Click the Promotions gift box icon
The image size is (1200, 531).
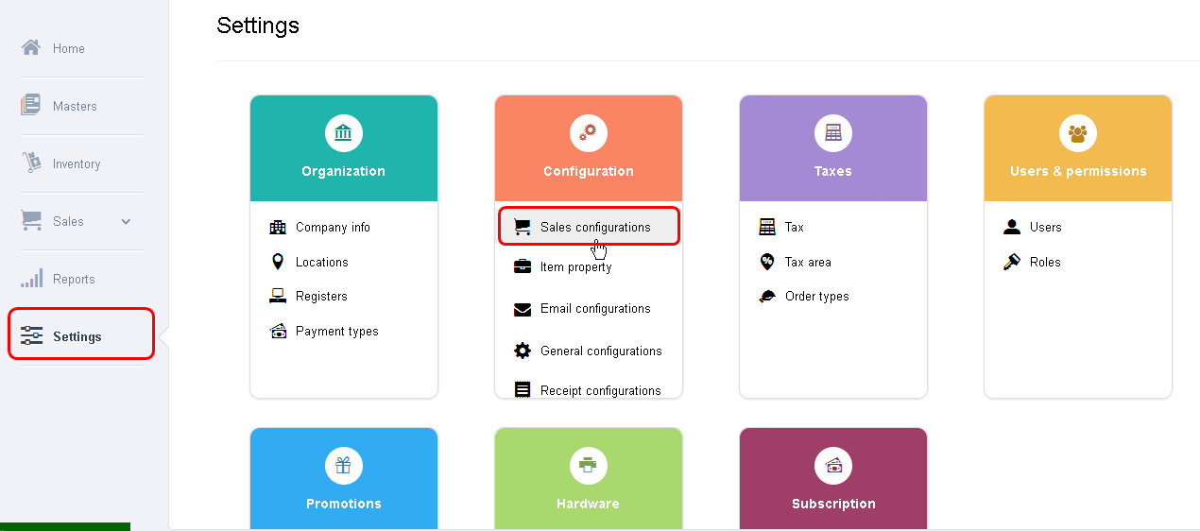click(x=343, y=465)
